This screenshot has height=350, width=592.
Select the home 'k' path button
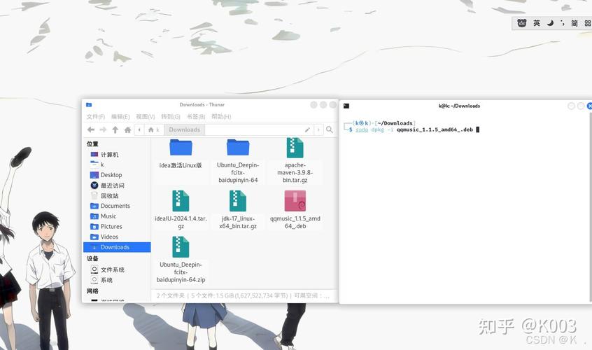[154, 130]
